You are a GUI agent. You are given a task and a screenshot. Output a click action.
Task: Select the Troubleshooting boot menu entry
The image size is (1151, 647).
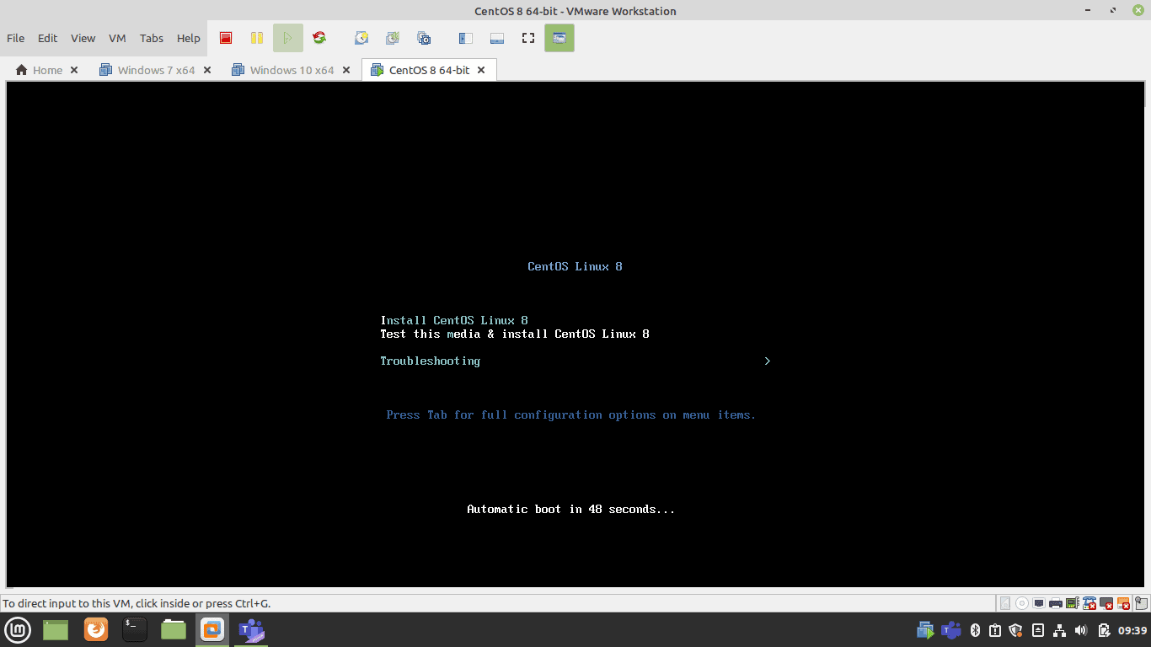430,361
